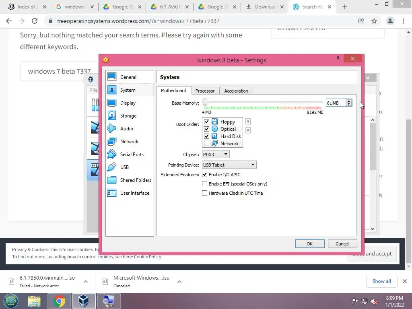This screenshot has height=309, width=412.
Task: Click the Base Memory value field
Action: coord(336,103)
